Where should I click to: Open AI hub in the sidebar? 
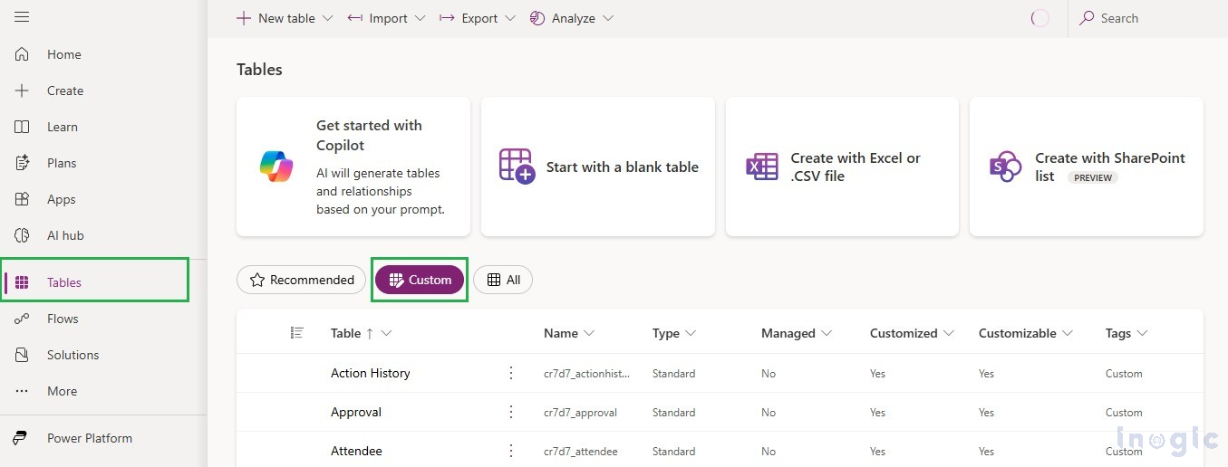65,235
